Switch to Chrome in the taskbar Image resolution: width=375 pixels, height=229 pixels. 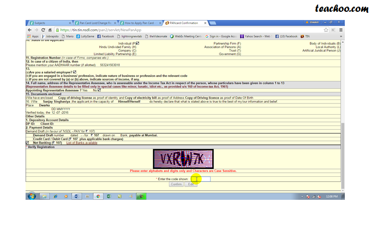tap(98, 196)
